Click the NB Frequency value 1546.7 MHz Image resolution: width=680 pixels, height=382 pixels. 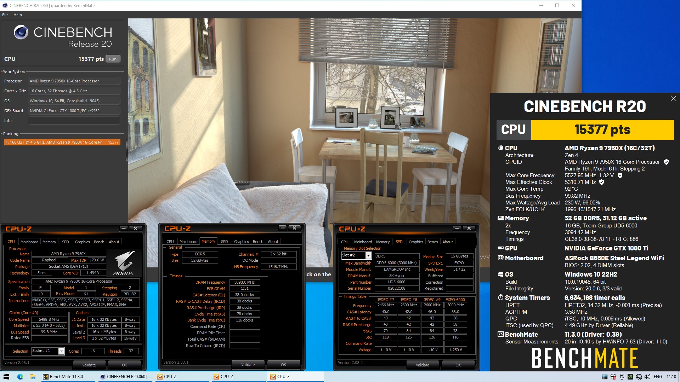coord(278,267)
